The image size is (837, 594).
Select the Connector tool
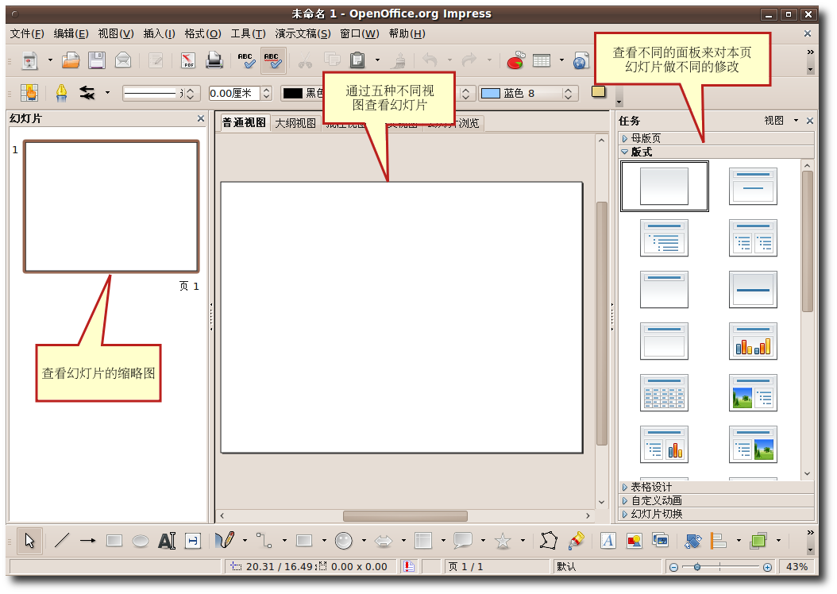point(264,540)
